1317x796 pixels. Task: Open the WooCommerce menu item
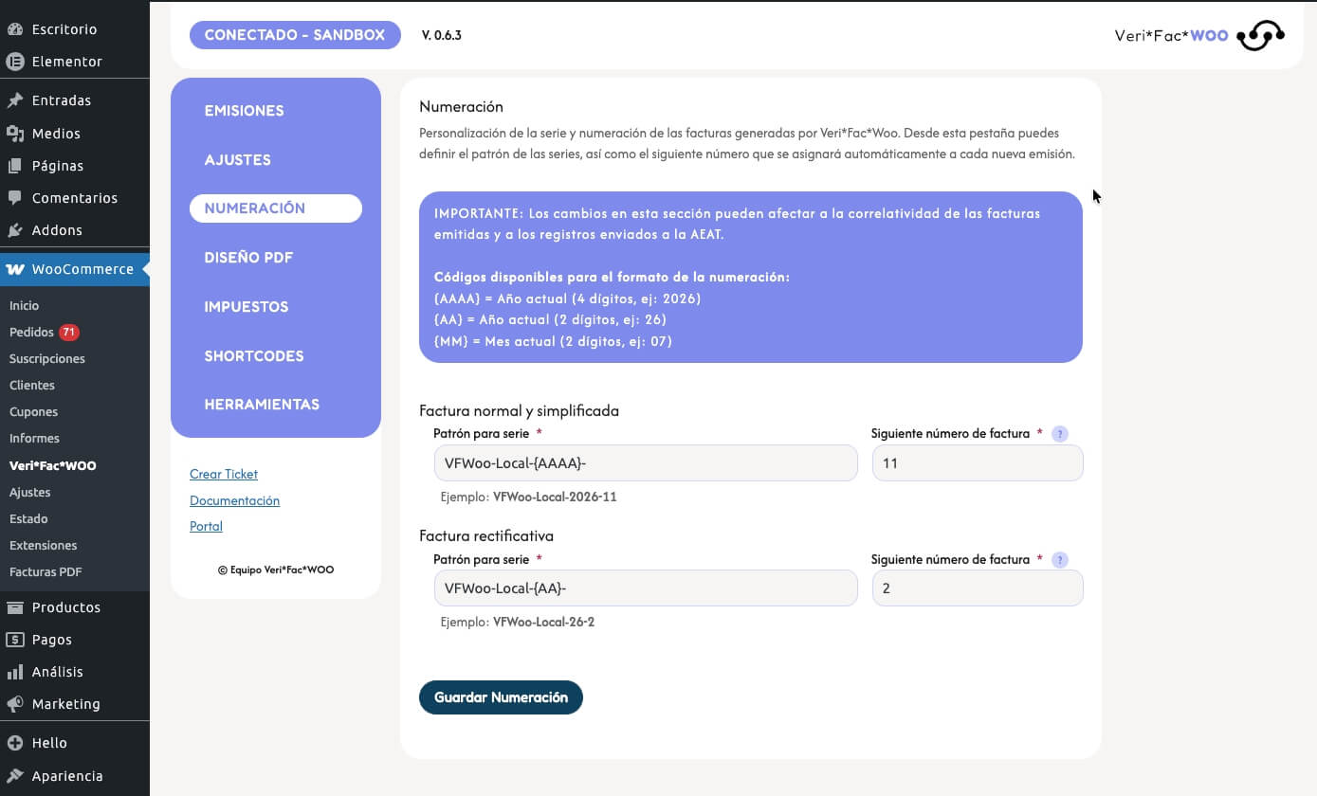(75, 269)
